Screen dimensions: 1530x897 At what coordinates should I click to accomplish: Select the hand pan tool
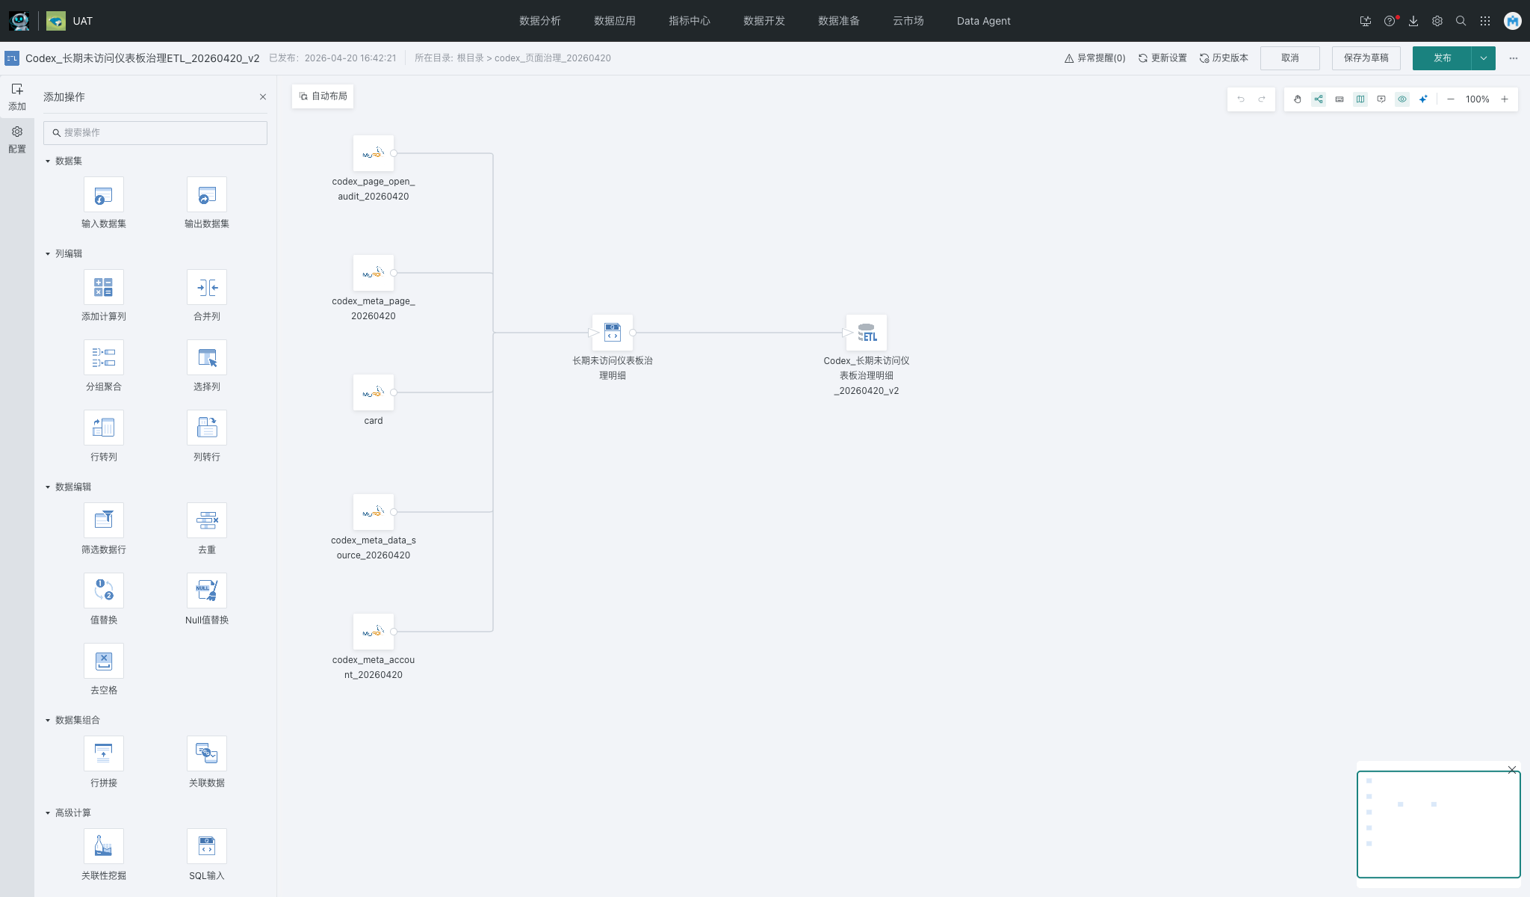pos(1298,99)
